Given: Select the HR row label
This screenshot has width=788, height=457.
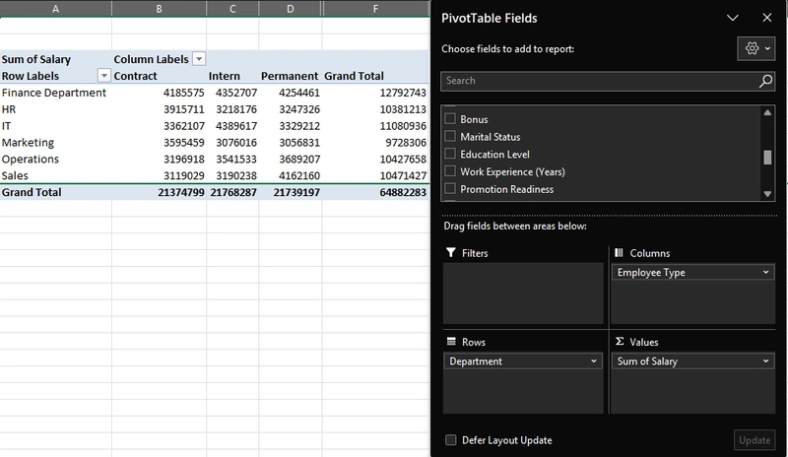Looking at the screenshot, I should [x=56, y=108].
